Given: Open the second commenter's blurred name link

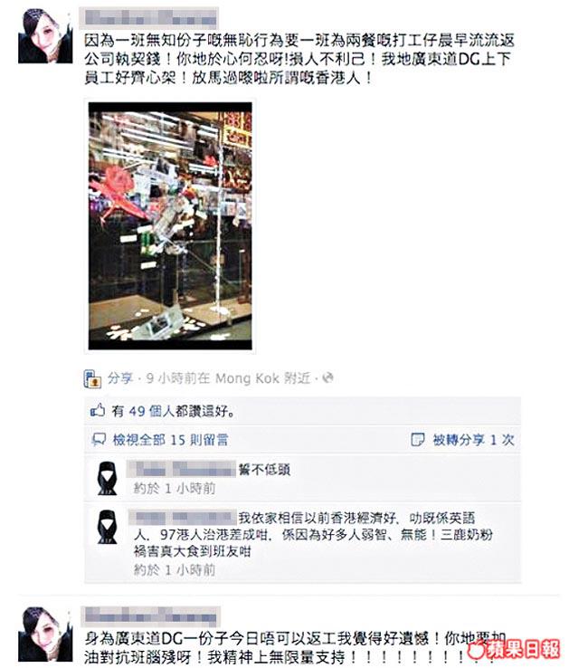Looking at the screenshot, I should point(183,517).
